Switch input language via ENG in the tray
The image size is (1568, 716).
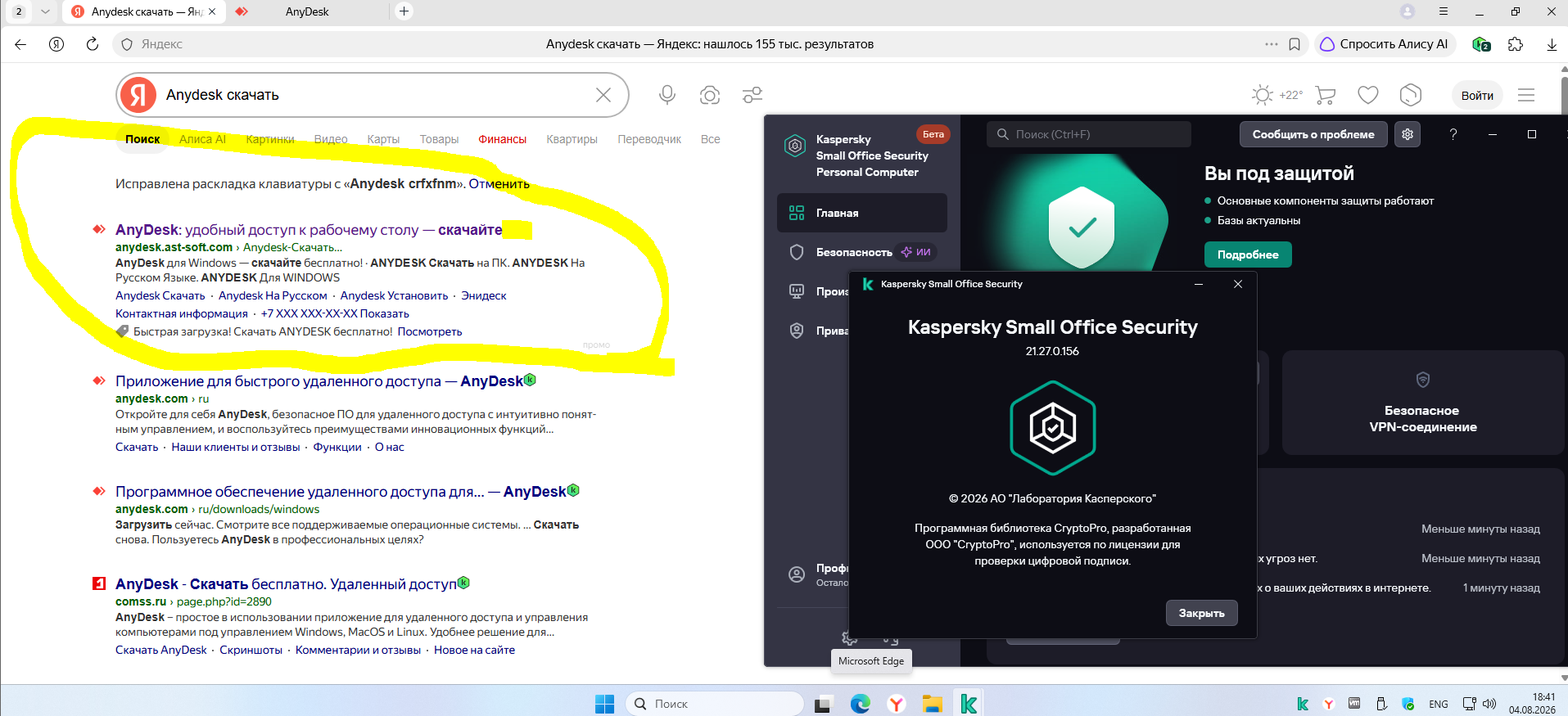click(1439, 704)
